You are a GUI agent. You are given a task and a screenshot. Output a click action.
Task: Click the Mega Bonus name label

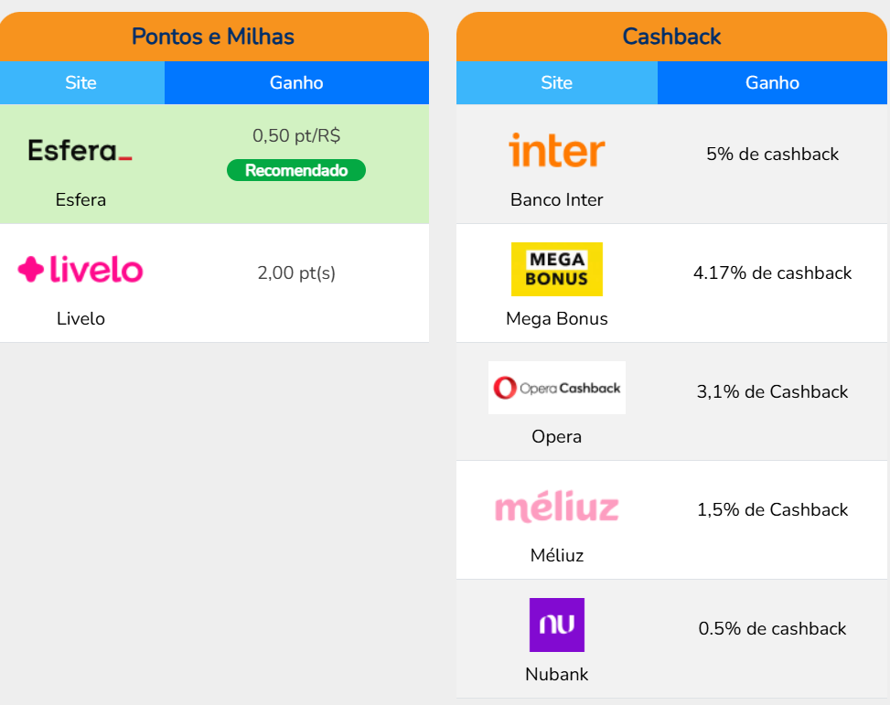click(x=556, y=318)
